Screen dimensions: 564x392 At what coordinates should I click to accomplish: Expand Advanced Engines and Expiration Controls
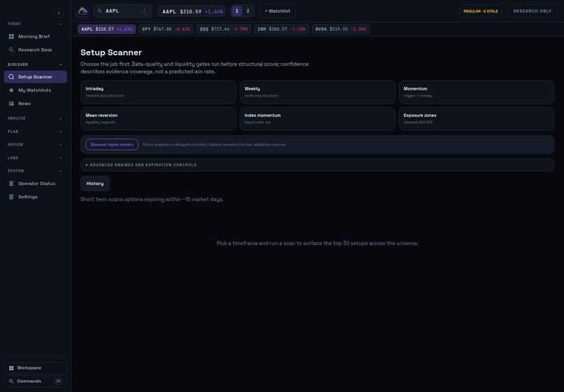[x=317, y=165]
